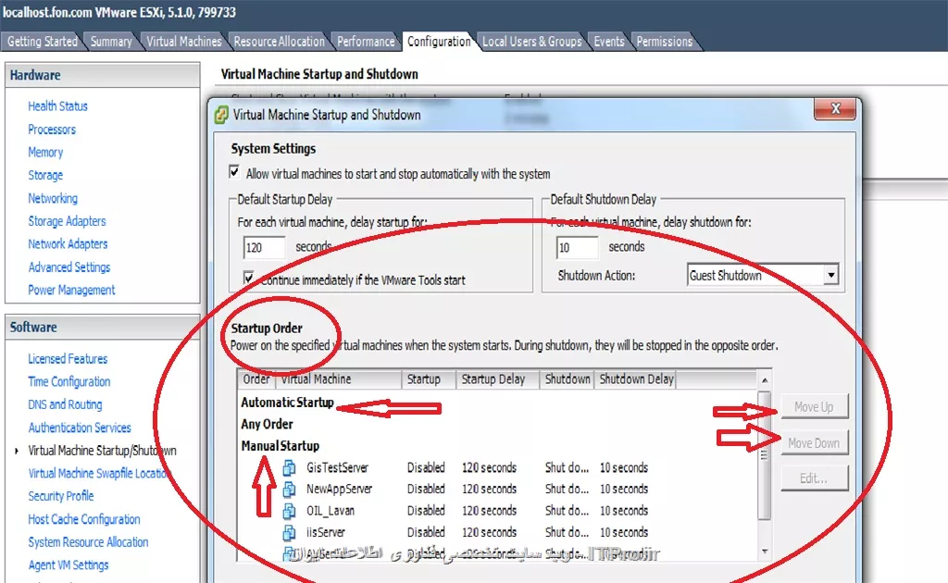Open Health Status link
The image size is (948, 583).
pyautogui.click(x=58, y=106)
